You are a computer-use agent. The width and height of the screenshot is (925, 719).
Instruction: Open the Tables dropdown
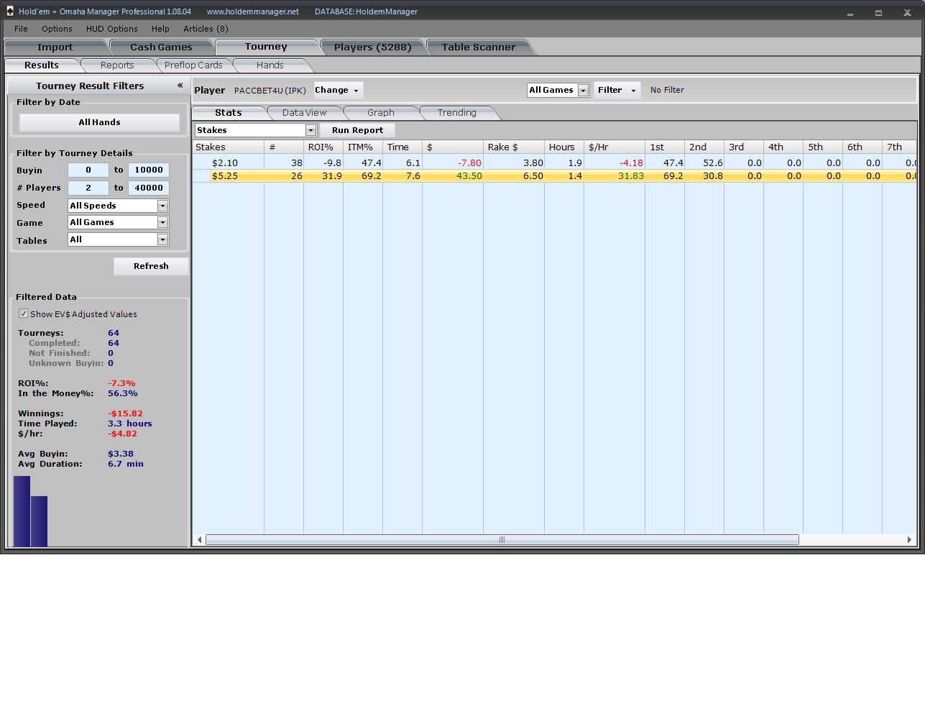[162, 240]
